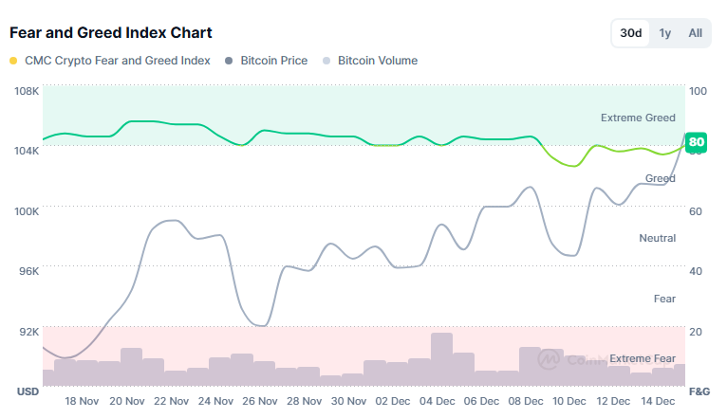Image resolution: width=727 pixels, height=418 pixels.
Task: Click the Neutral zone label
Action: [x=657, y=238]
